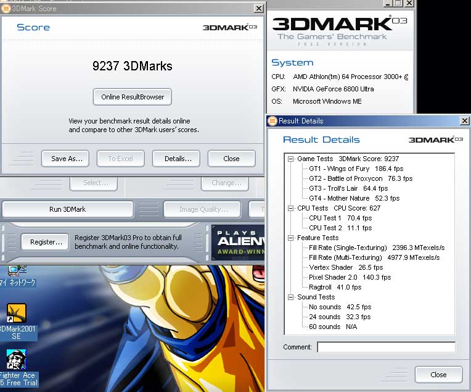Select 'GT2 - Battle of Proxycon 76.3 fps' row
The image size is (471, 392).
pos(361,178)
